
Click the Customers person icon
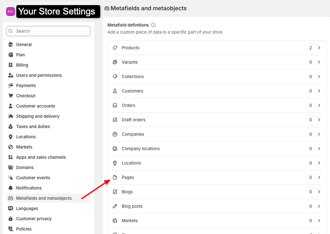[x=115, y=91]
